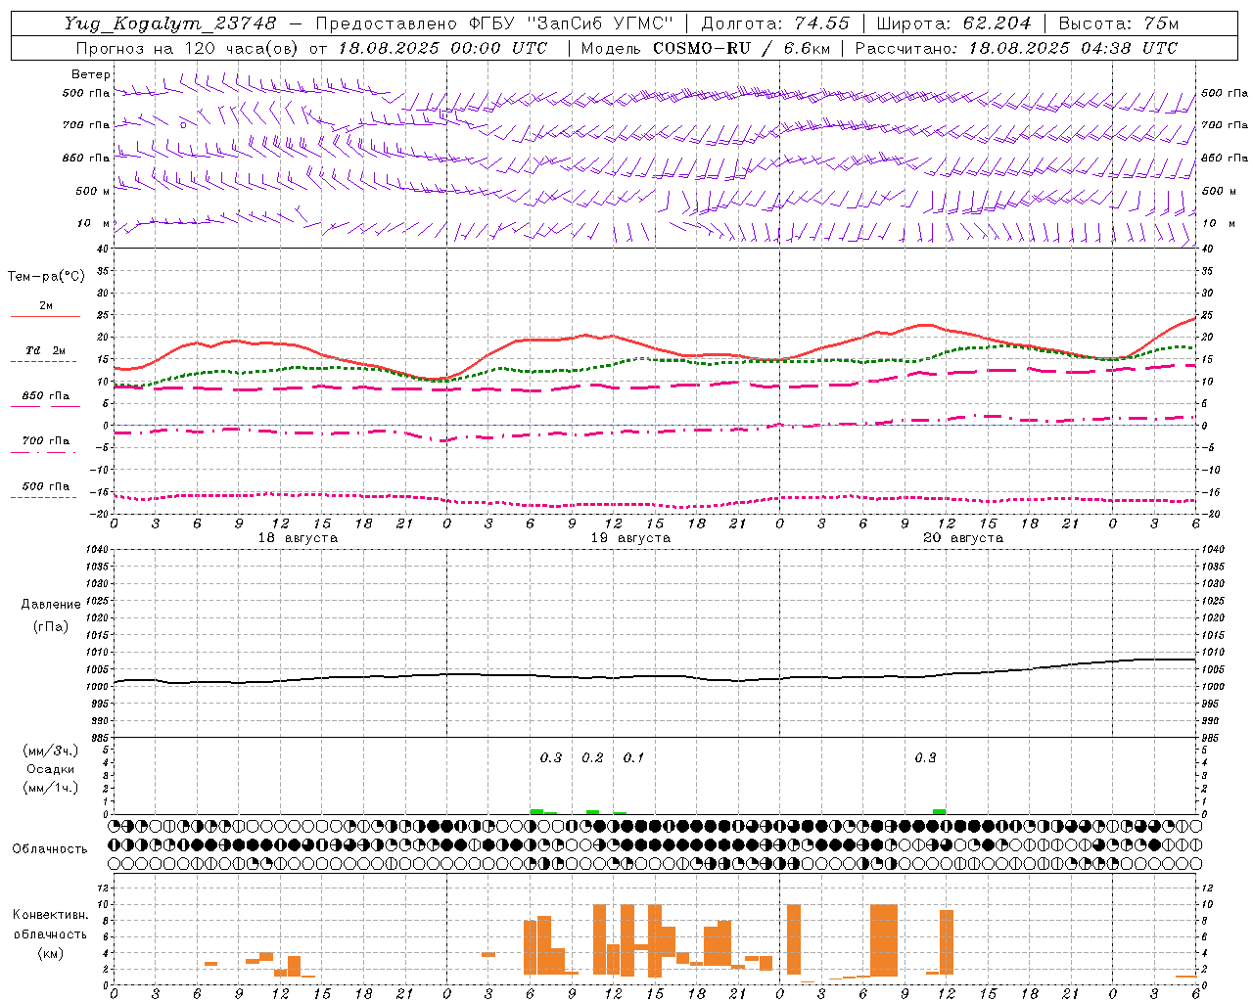Click the red 2м temperature legend line
The height and width of the screenshot is (1002, 1253).
tap(45, 316)
